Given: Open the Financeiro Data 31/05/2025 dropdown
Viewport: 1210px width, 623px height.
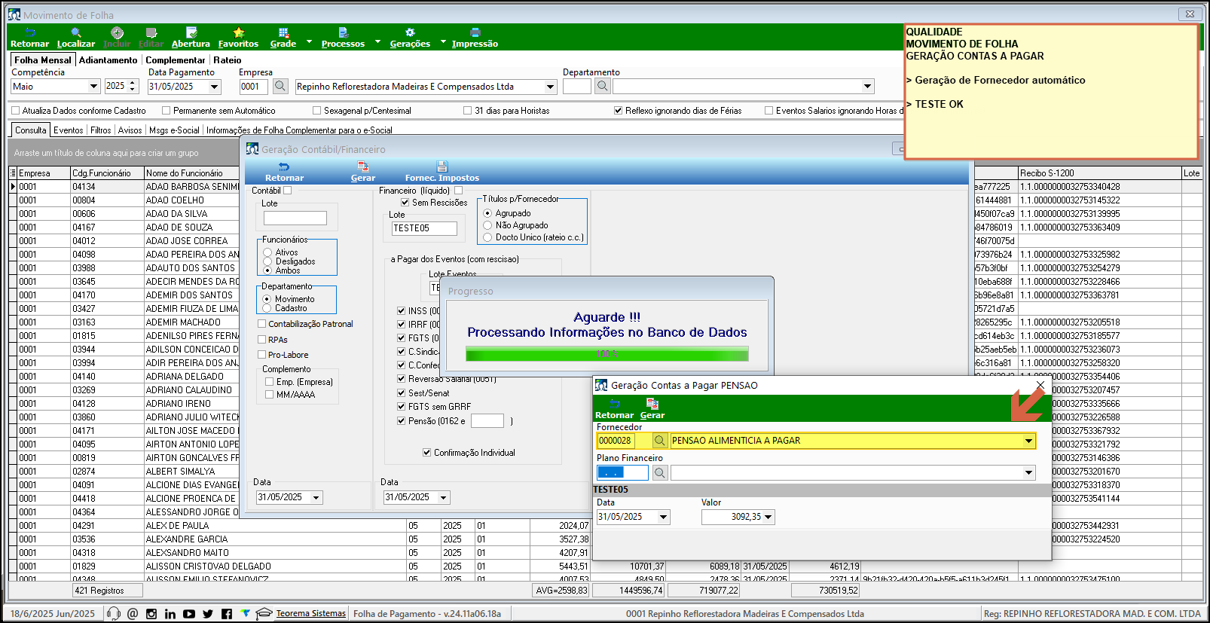Looking at the screenshot, I should click(444, 498).
